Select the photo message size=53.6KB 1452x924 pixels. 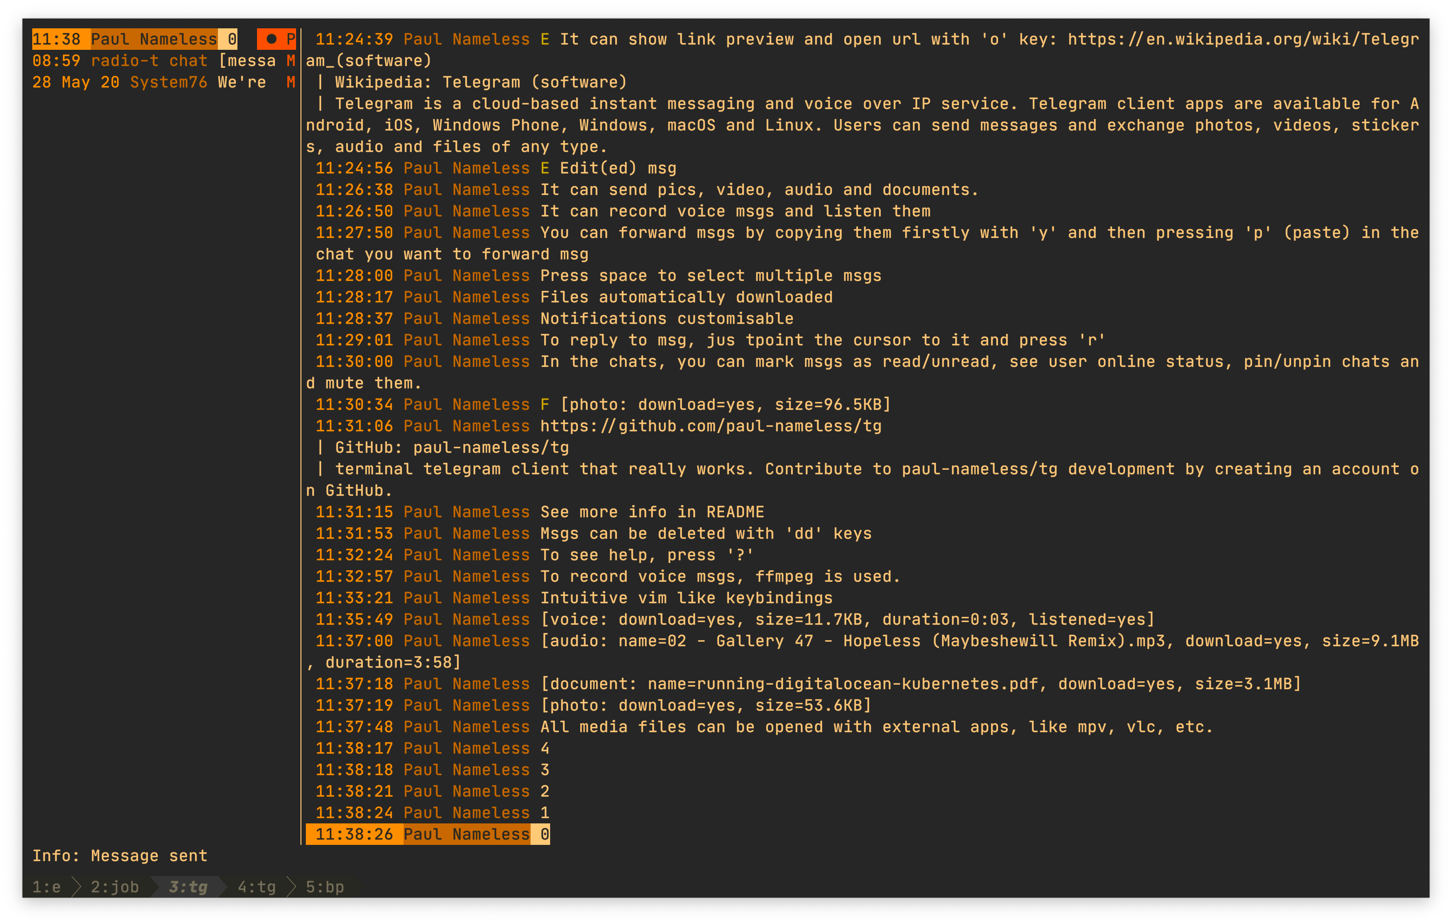tap(593, 705)
